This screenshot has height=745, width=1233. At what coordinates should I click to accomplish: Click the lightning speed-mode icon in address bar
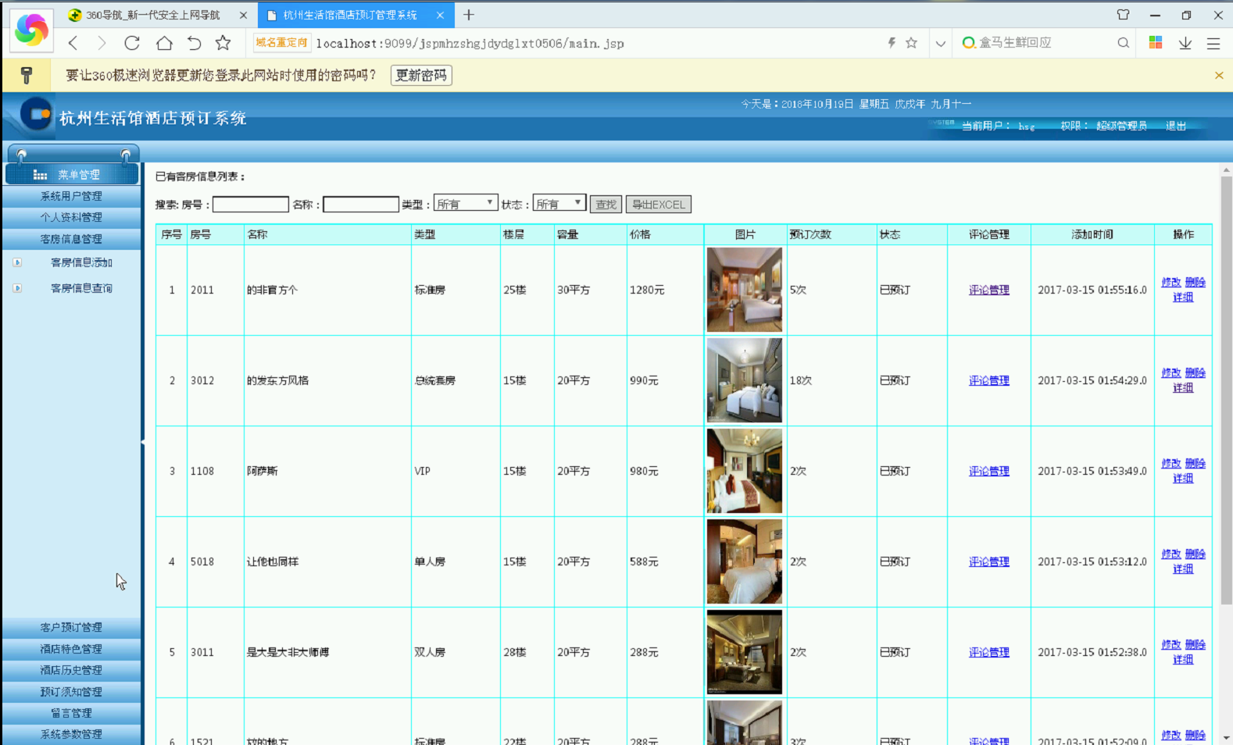point(892,43)
